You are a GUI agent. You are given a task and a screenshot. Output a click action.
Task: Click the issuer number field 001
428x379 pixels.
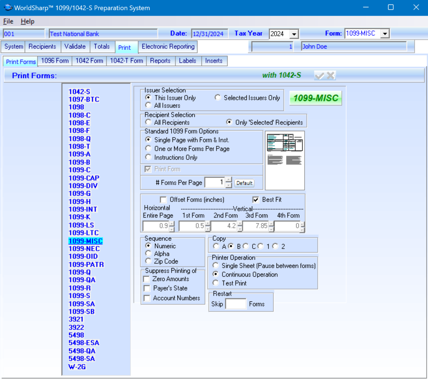(x=23, y=34)
